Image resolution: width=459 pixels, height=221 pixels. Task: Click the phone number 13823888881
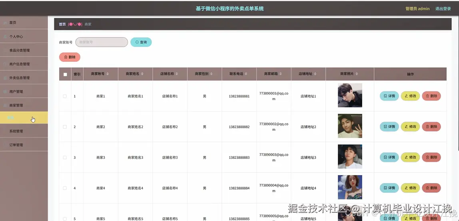tap(239, 96)
